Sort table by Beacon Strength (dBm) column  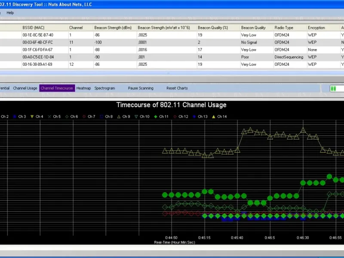(x=113, y=28)
